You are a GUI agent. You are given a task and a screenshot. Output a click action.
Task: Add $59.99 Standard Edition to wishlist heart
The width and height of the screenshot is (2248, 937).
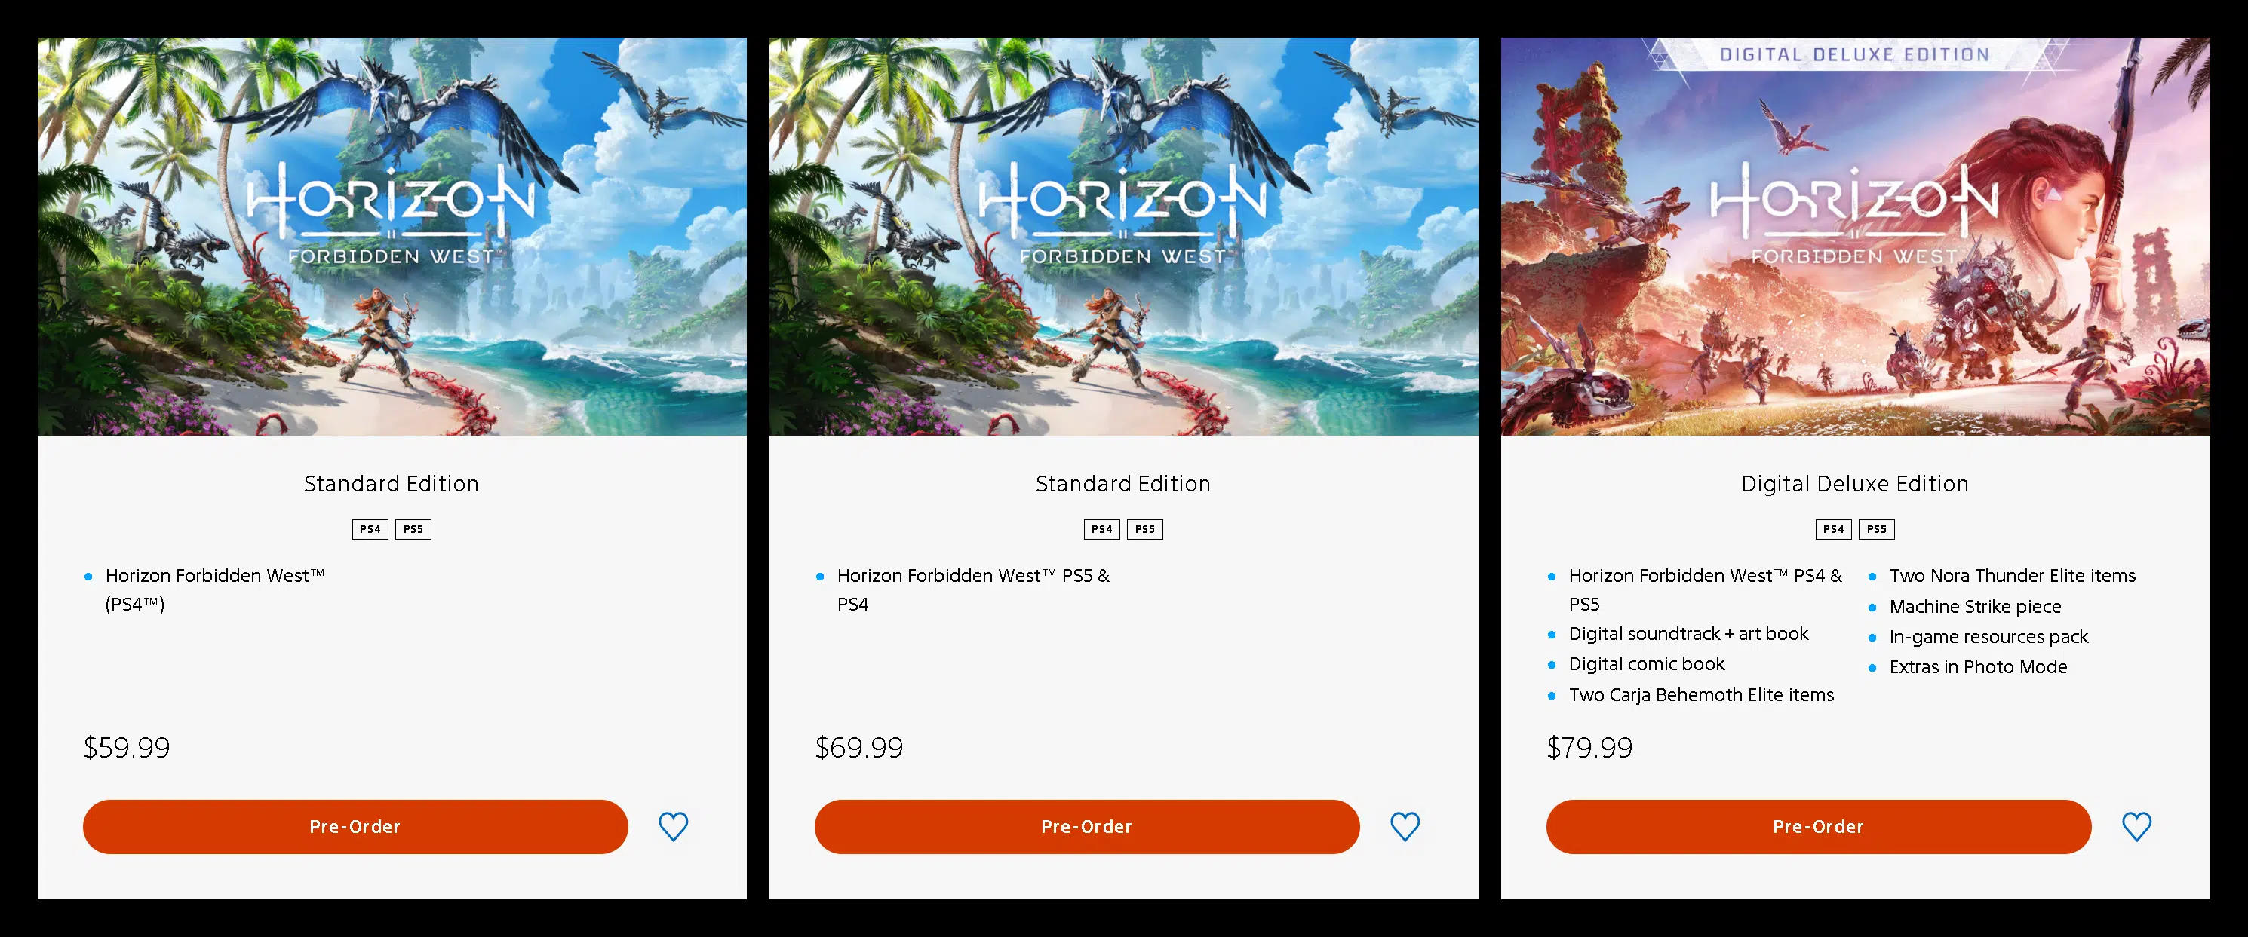click(x=673, y=826)
